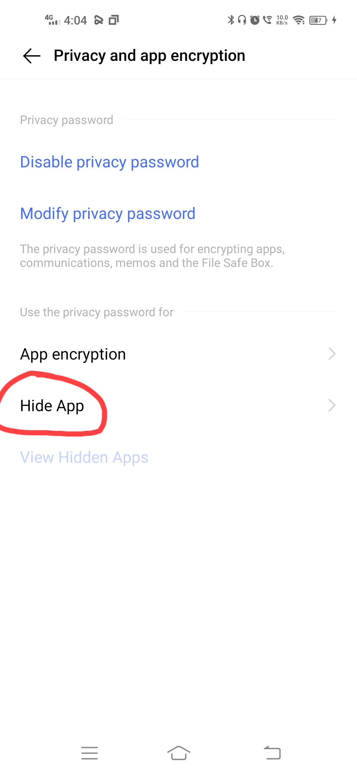Select Modify privacy password

click(x=108, y=214)
